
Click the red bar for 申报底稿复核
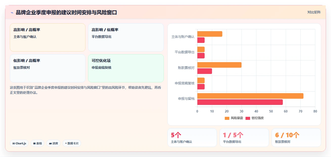click(201, 87)
